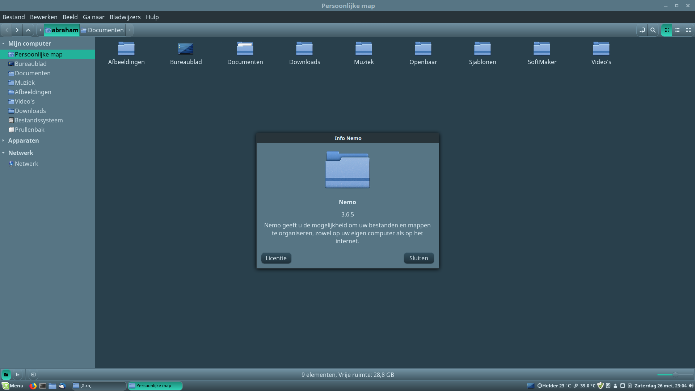Show tree view in the sidebar
Screen dimensions: 695x391
tap(18, 375)
